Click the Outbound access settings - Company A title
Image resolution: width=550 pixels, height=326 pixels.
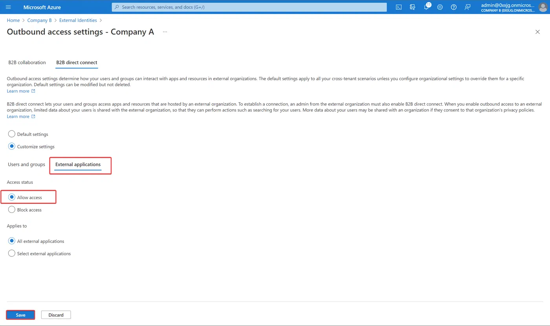pos(81,32)
